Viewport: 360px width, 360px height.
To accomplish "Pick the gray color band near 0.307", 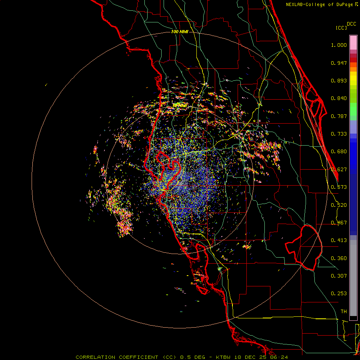I will click(x=353, y=278).
